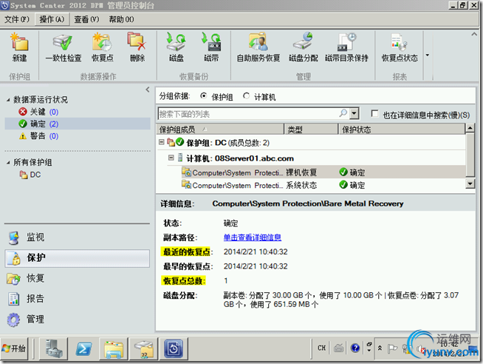
Task: Choose 保护组 grouping radio button
Action: (x=203, y=96)
